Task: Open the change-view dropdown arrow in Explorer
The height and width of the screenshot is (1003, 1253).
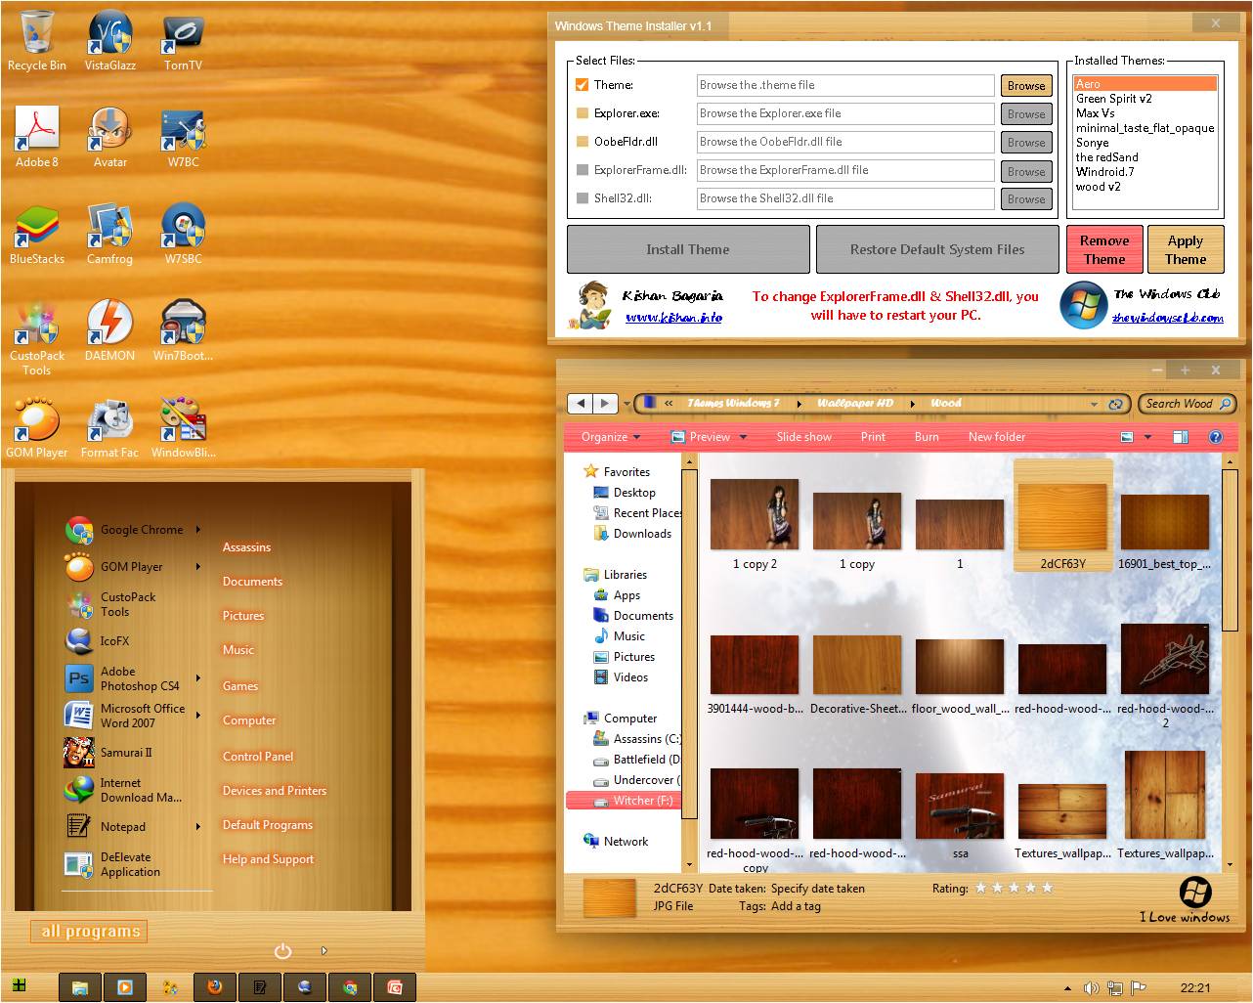Action: tap(1147, 437)
